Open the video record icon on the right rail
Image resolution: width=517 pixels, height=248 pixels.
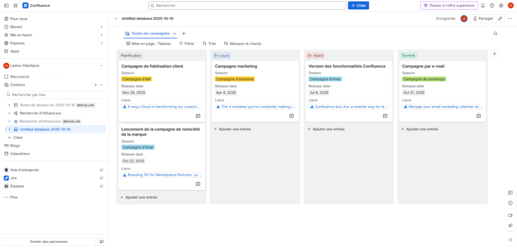tap(510, 215)
